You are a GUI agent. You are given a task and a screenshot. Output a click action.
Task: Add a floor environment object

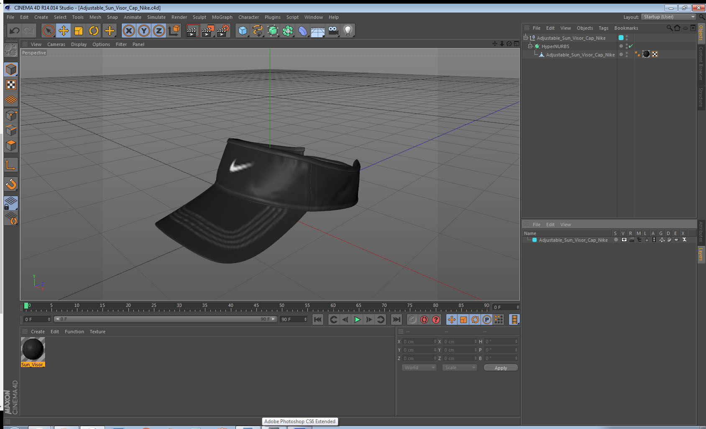pos(318,31)
